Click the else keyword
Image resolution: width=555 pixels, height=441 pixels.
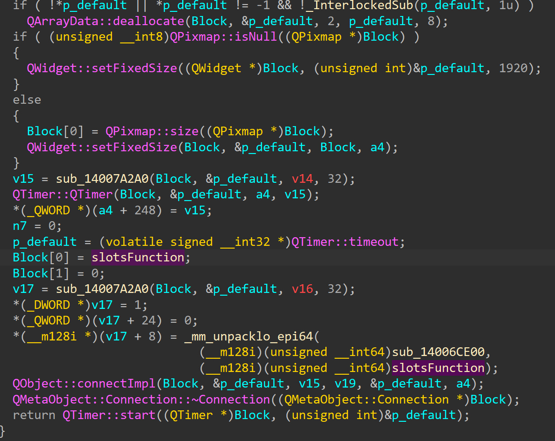pyautogui.click(x=27, y=100)
